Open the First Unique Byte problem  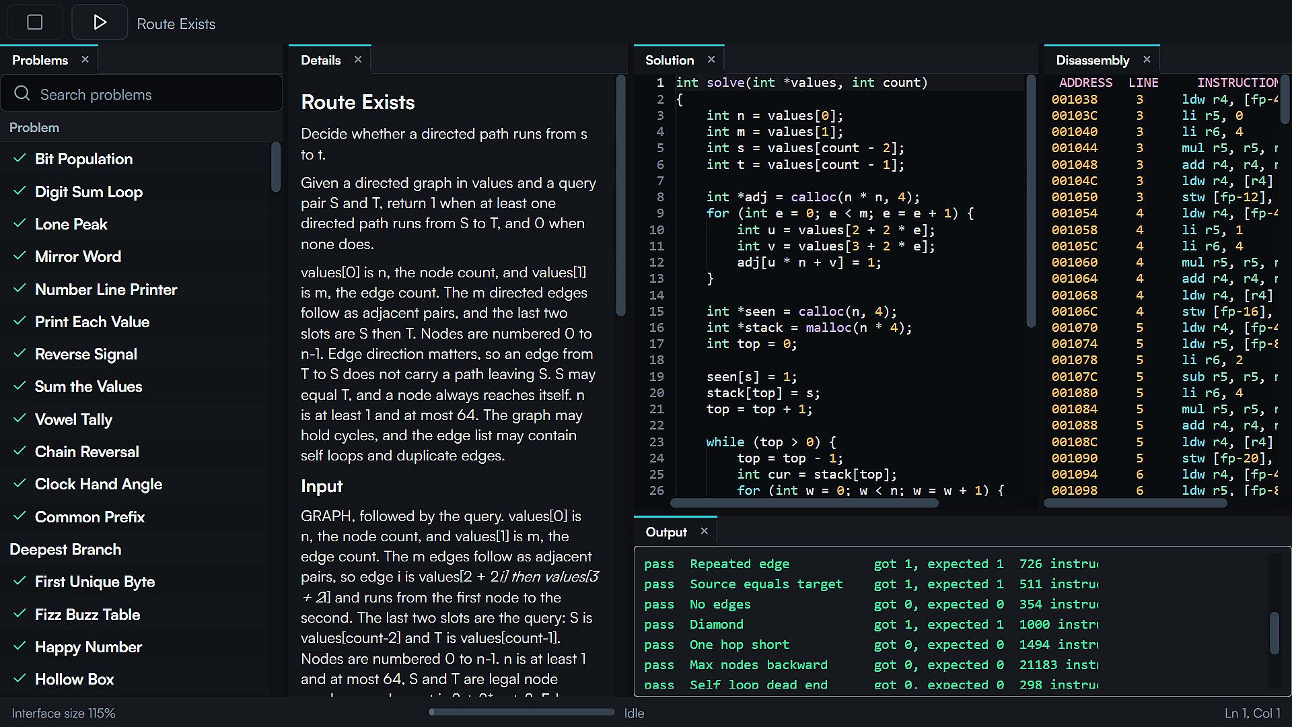click(x=135, y=582)
